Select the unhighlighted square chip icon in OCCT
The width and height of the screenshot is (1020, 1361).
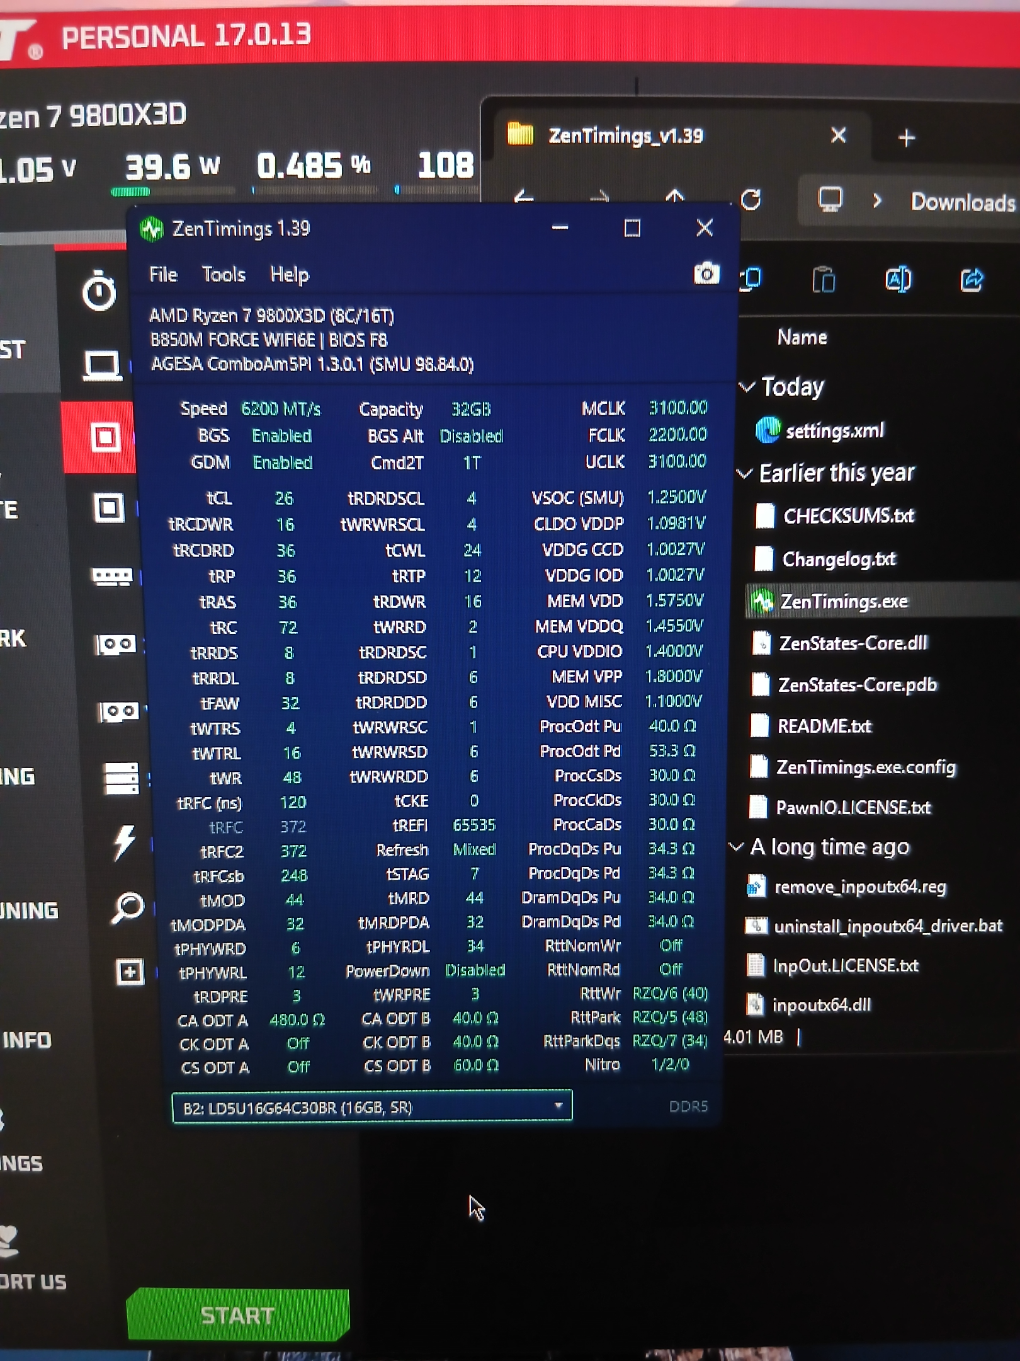109,508
